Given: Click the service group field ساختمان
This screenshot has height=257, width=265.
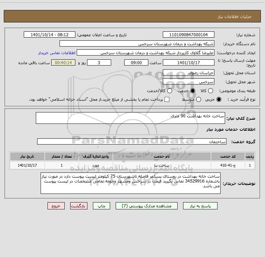Looking at the screenshot, I should pyautogui.click(x=132, y=141).
